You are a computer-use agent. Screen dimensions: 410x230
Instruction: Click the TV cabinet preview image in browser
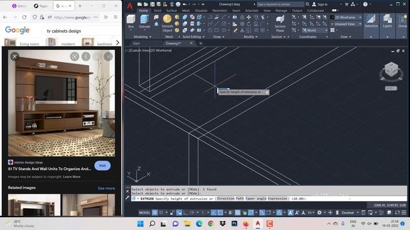click(61, 103)
